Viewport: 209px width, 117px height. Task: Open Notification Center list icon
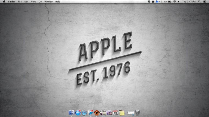pyautogui.click(x=204, y=2)
